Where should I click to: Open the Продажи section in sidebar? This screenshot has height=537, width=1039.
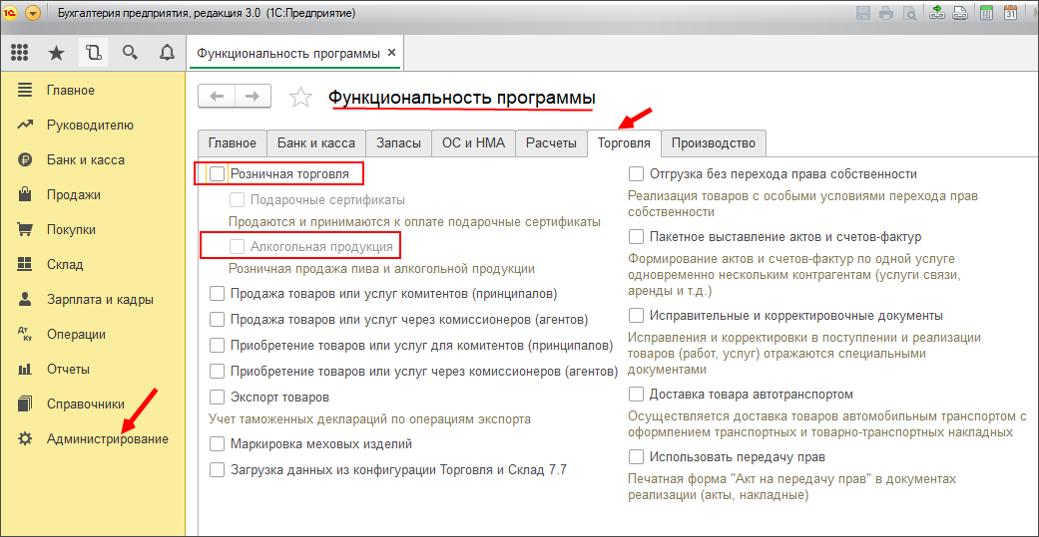(74, 195)
